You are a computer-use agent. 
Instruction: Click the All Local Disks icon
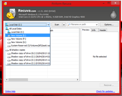(x=7, y=28)
